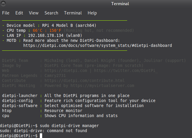Viewport: 192px width, 138px height.
Task: Click the dietpi-dashboard docs URL
Action: (98, 45)
